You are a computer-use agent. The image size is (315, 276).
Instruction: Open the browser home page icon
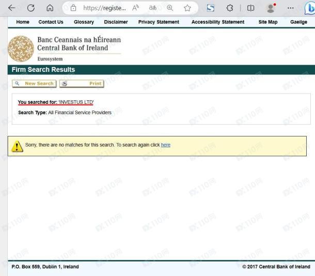point(50,8)
